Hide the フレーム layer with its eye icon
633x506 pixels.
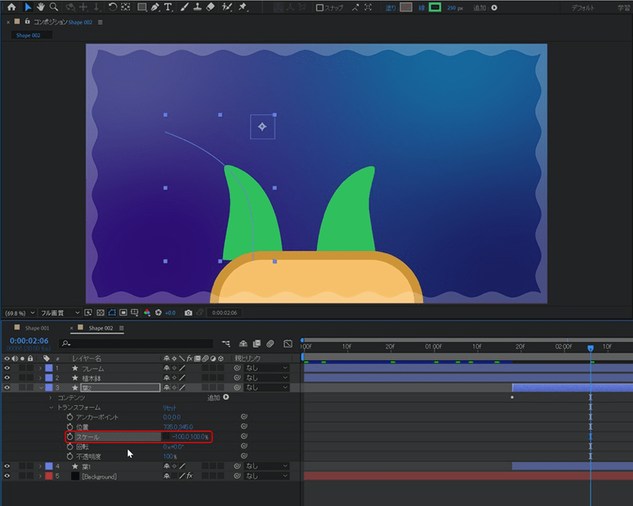click(x=7, y=368)
